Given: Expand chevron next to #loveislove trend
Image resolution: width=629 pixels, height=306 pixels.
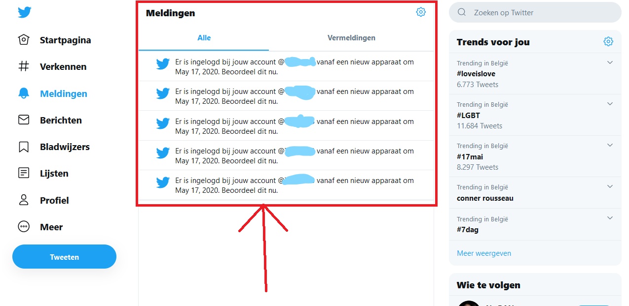Looking at the screenshot, I should (610, 62).
